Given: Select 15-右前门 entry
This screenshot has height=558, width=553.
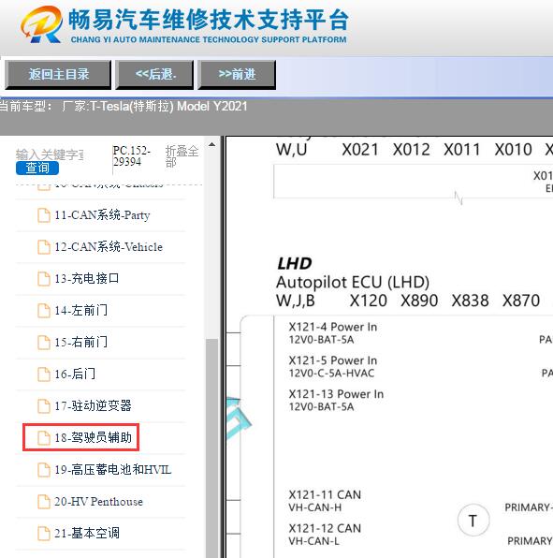Looking at the screenshot, I should pyautogui.click(x=81, y=343).
